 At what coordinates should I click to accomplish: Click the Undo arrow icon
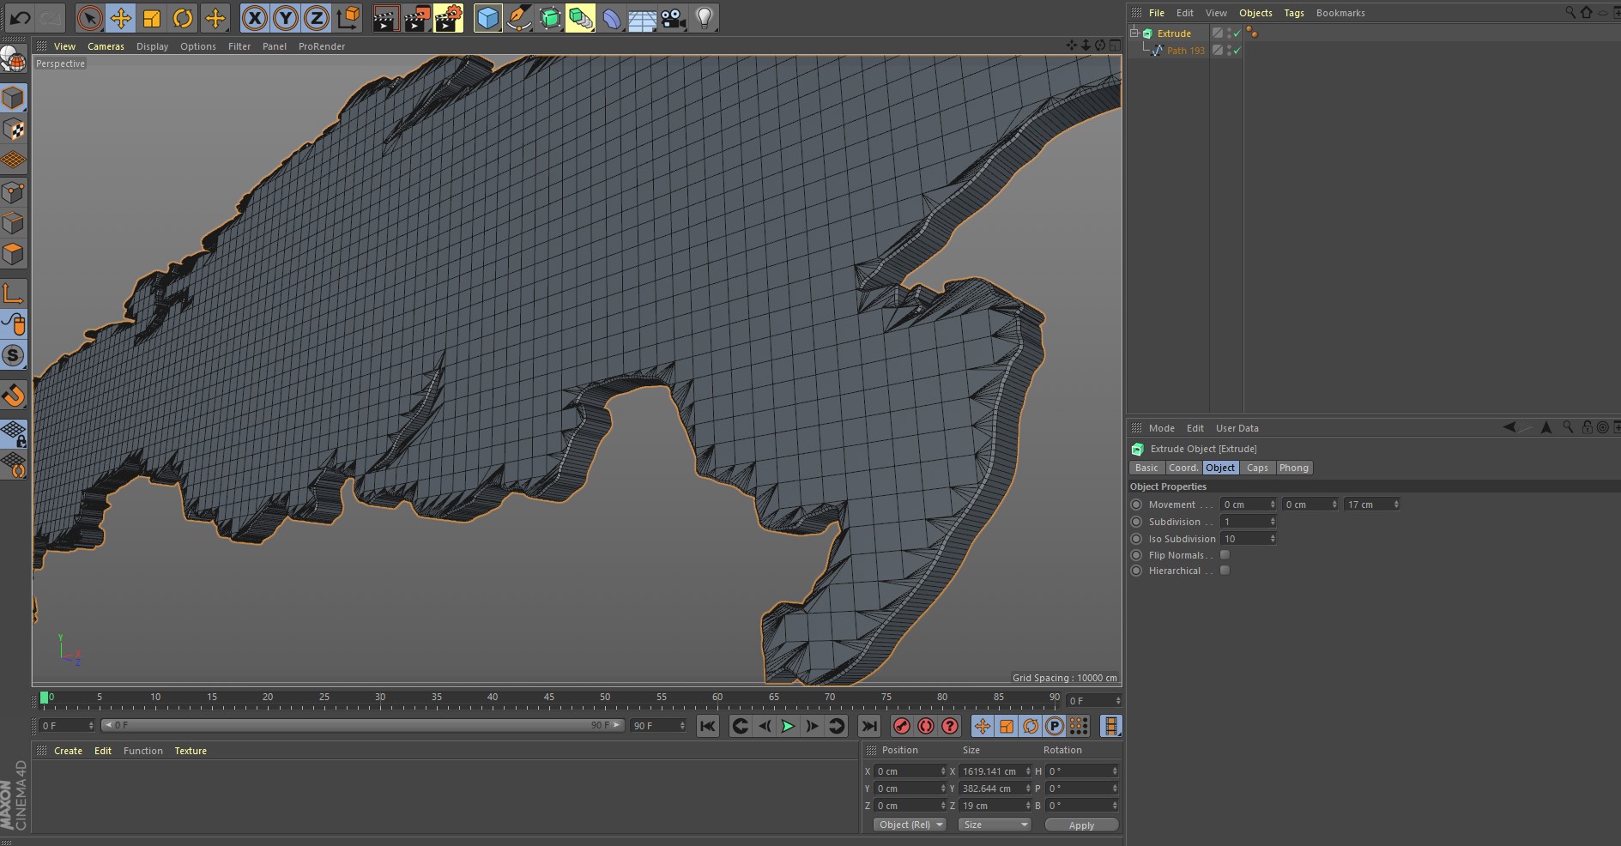(x=20, y=18)
